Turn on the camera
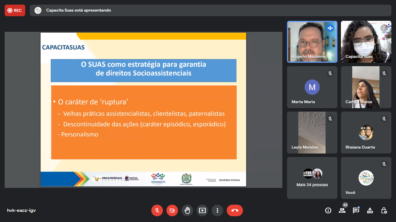Image resolution: width=396 pixels, height=222 pixels. (x=172, y=210)
